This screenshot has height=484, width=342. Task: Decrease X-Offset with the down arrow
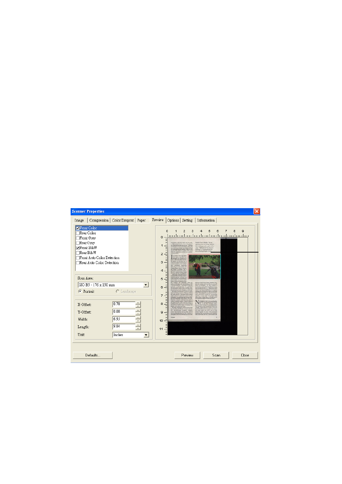(138, 306)
